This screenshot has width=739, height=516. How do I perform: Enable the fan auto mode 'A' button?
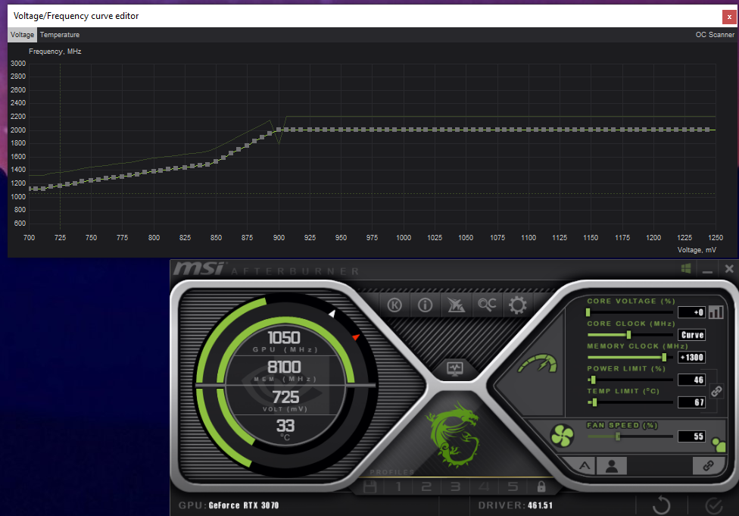[585, 466]
